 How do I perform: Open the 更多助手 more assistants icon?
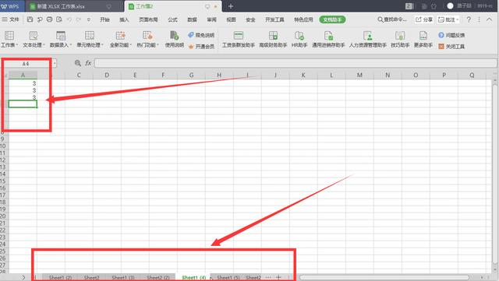[423, 40]
